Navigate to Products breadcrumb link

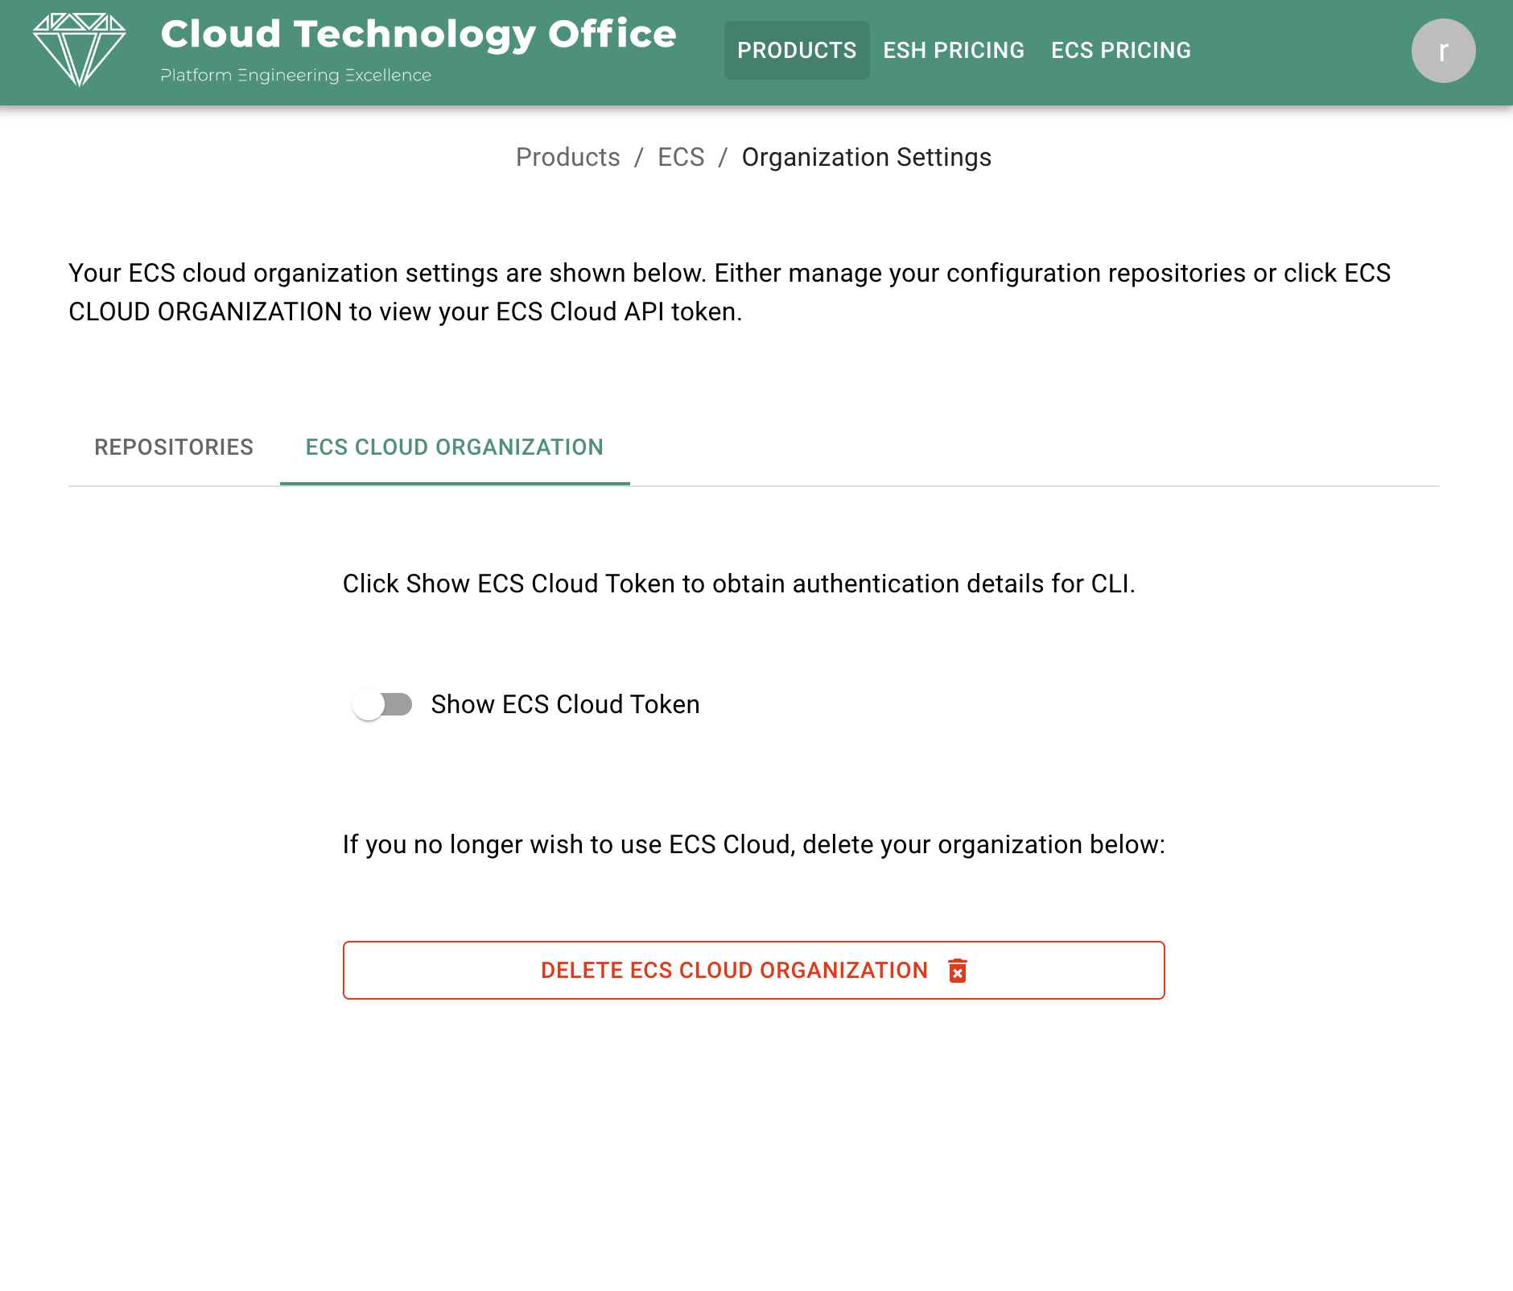pos(568,157)
